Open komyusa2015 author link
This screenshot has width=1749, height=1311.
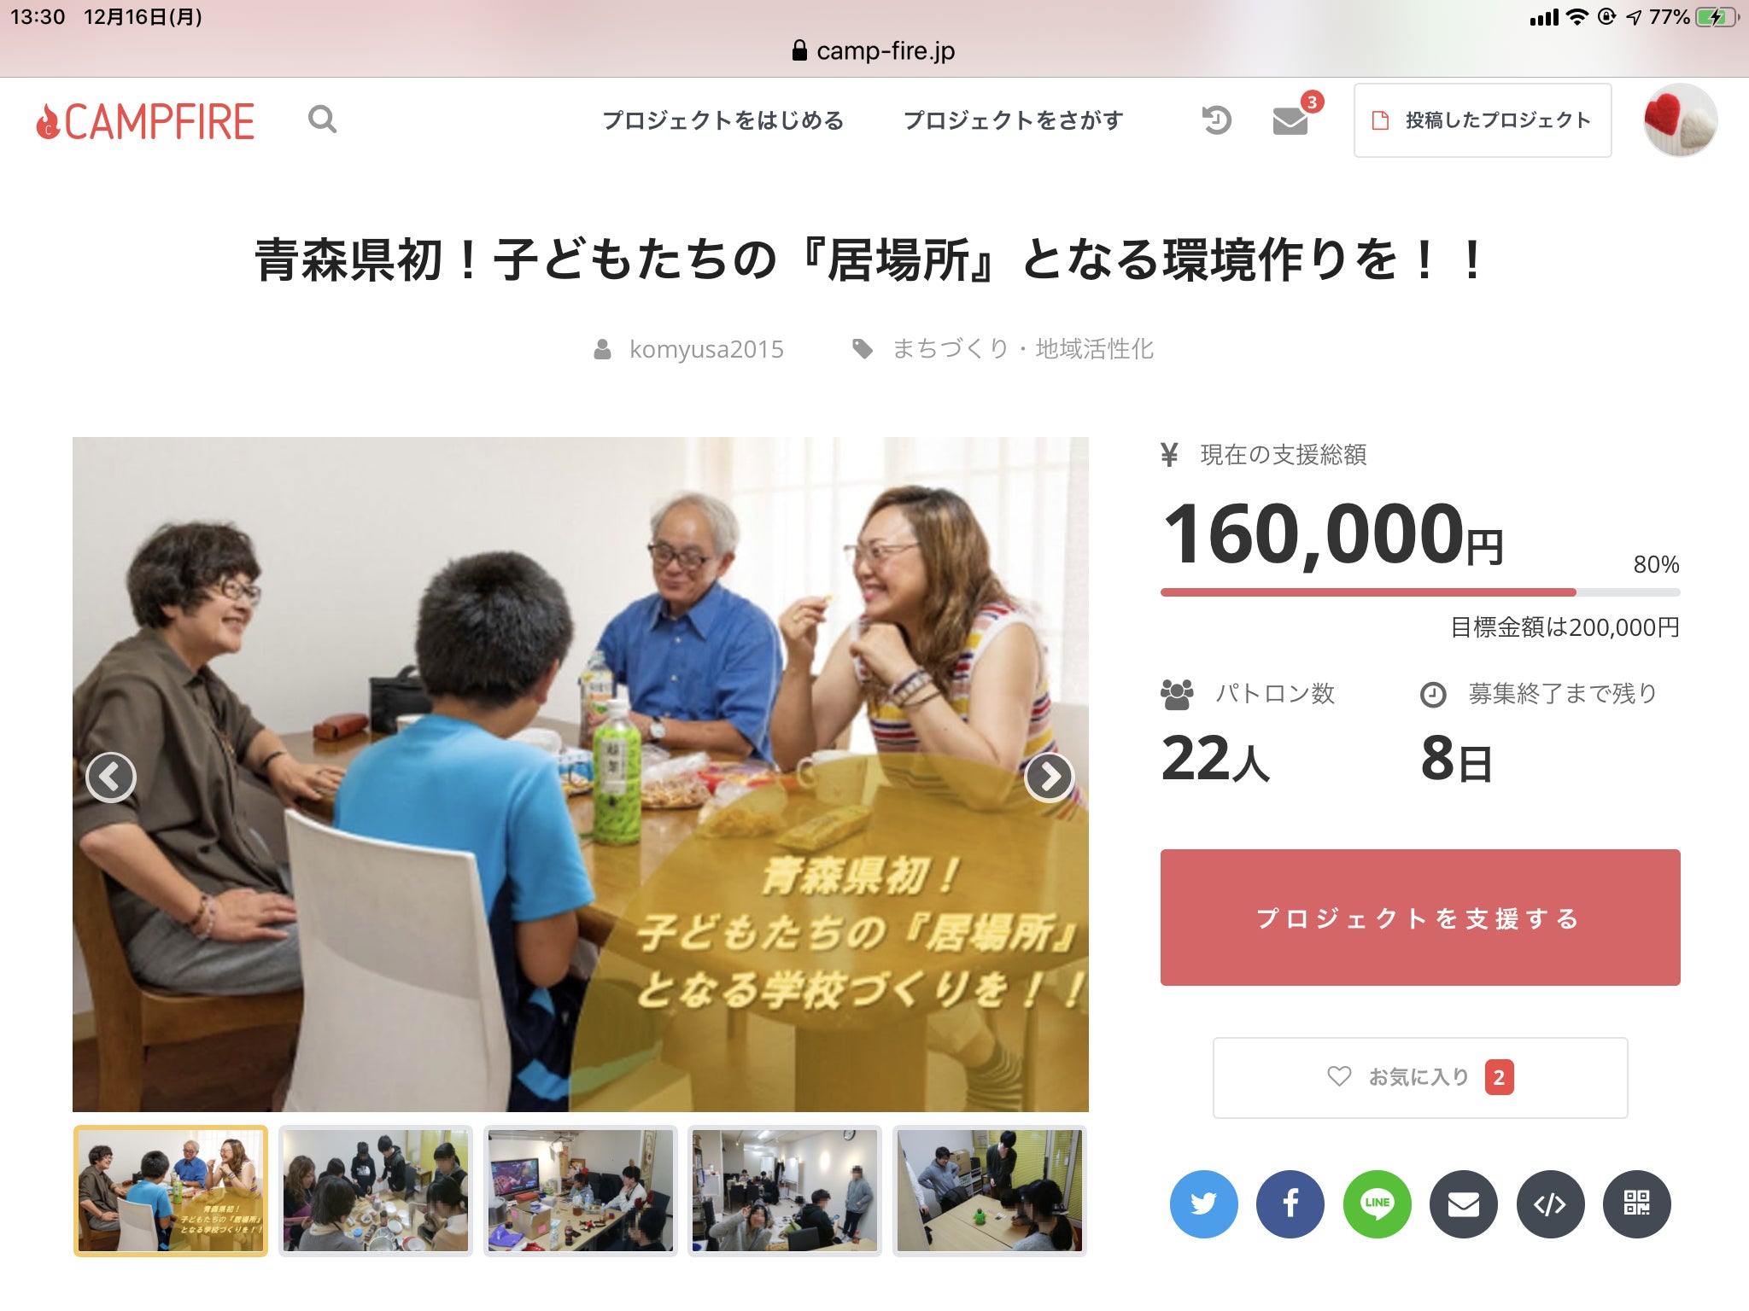[x=705, y=349]
